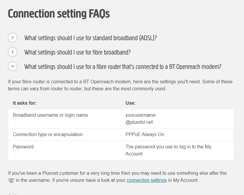Click the 'Use:' column header
This screenshot has height=195, width=244.
(130, 103)
